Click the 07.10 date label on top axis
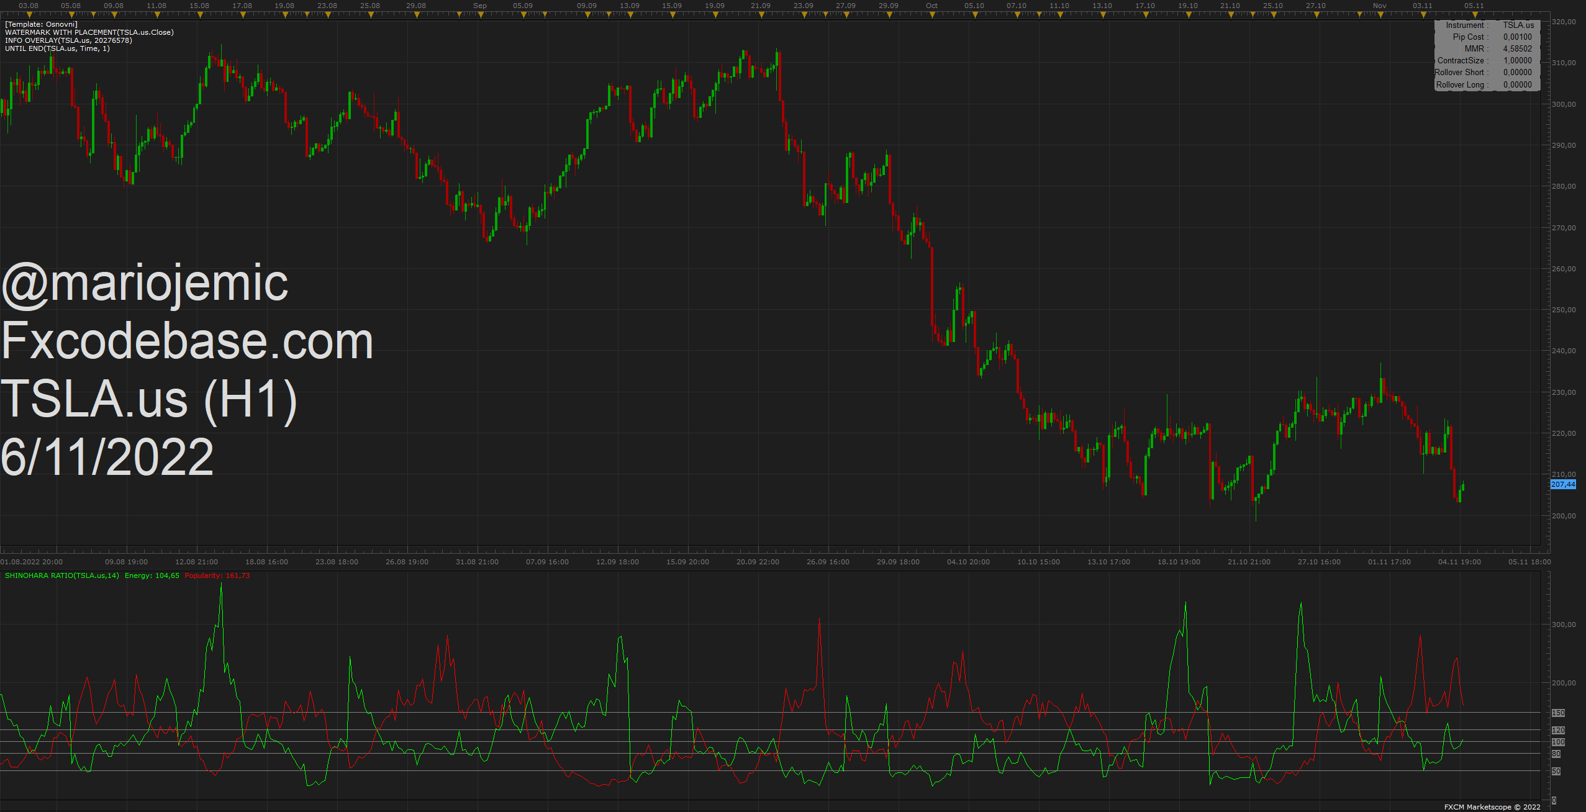Viewport: 1586px width, 812px height. tap(1017, 6)
